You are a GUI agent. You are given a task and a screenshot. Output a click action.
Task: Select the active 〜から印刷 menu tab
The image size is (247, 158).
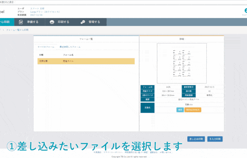click(x=7, y=22)
